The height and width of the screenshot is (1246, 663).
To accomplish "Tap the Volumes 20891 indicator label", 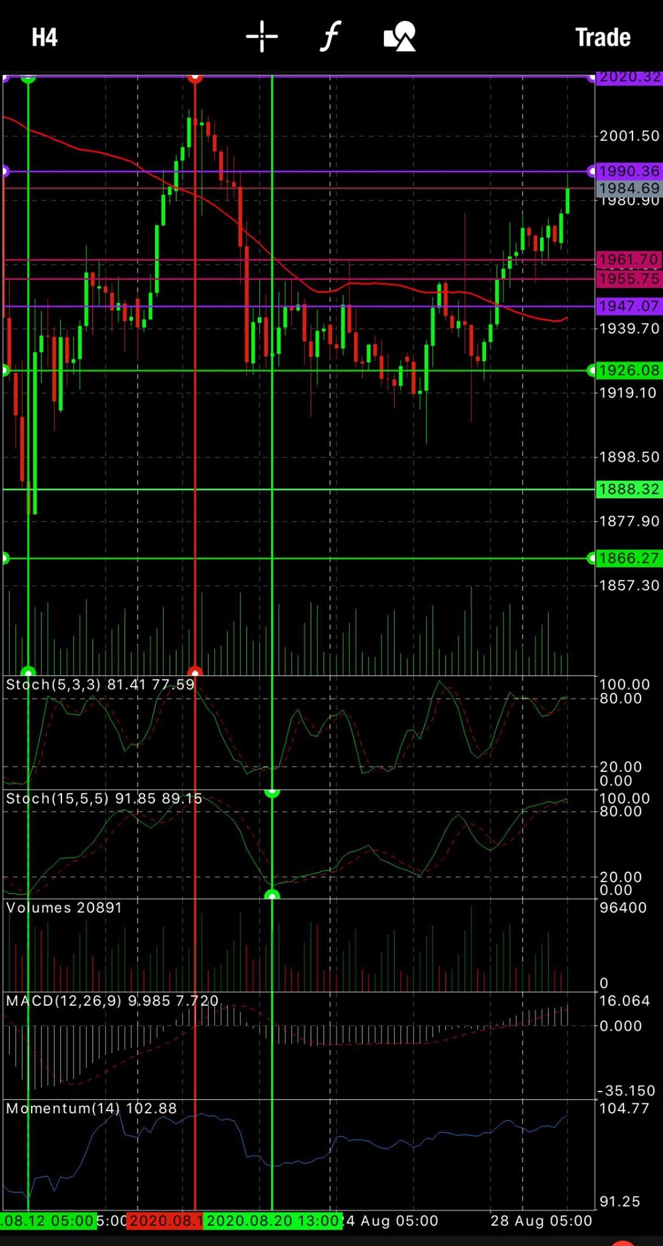I will pyautogui.click(x=64, y=908).
